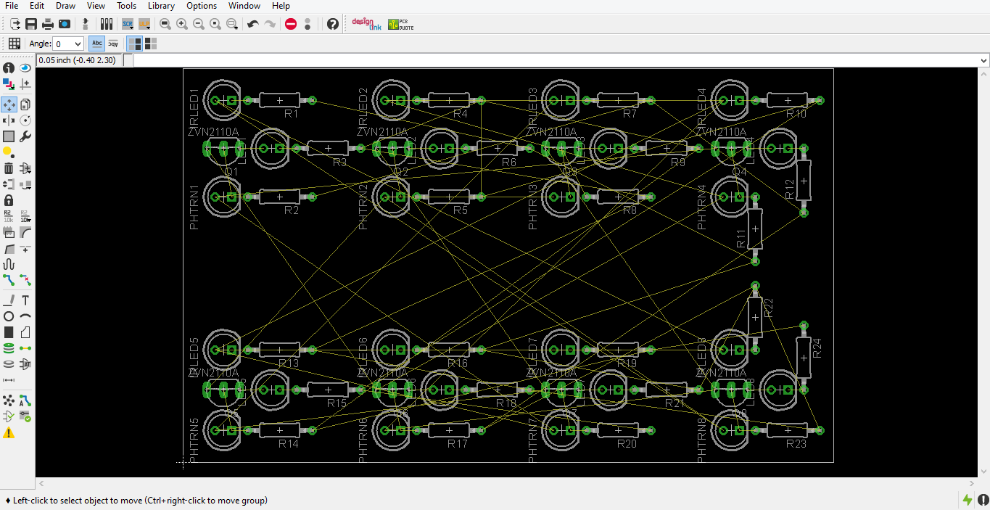990x510 pixels.
Task: Toggle the Abc text display option
Action: click(x=96, y=43)
